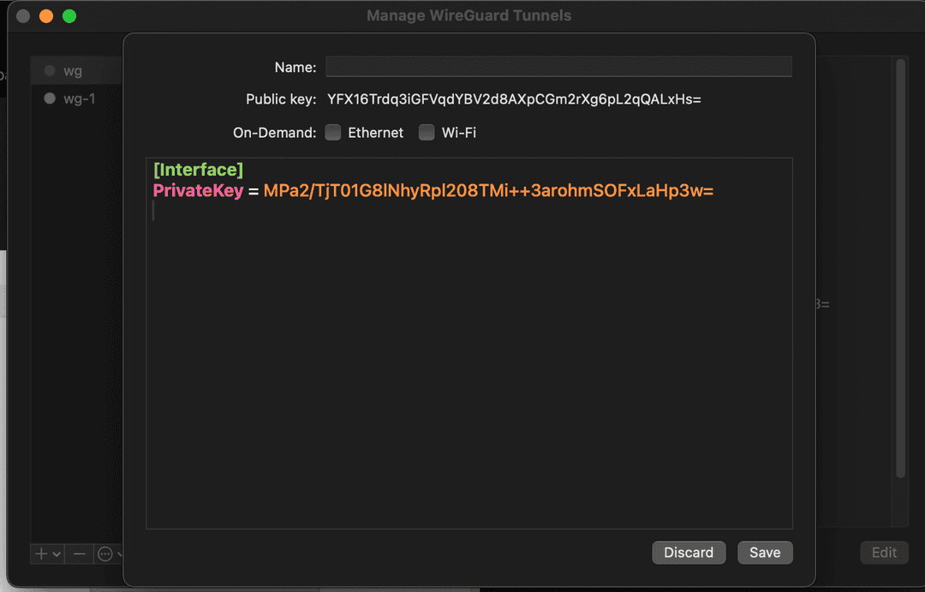The height and width of the screenshot is (592, 925).
Task: Click the Edit button in main window
Action: coord(884,553)
